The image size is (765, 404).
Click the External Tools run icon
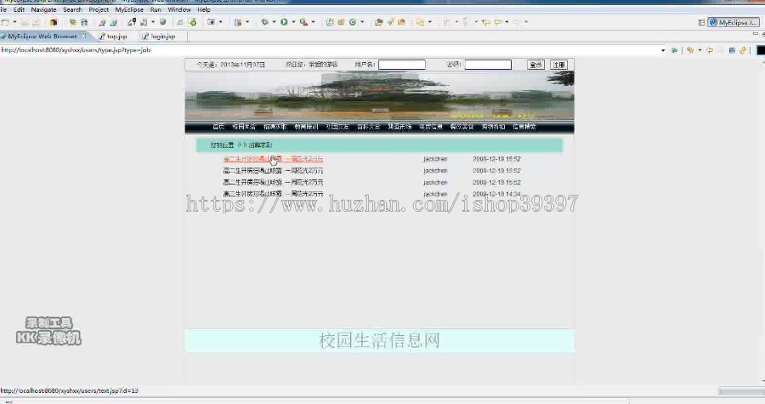pyautogui.click(x=304, y=22)
